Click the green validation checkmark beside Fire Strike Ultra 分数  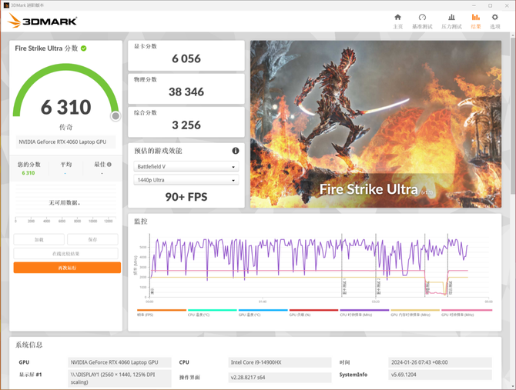pos(84,48)
